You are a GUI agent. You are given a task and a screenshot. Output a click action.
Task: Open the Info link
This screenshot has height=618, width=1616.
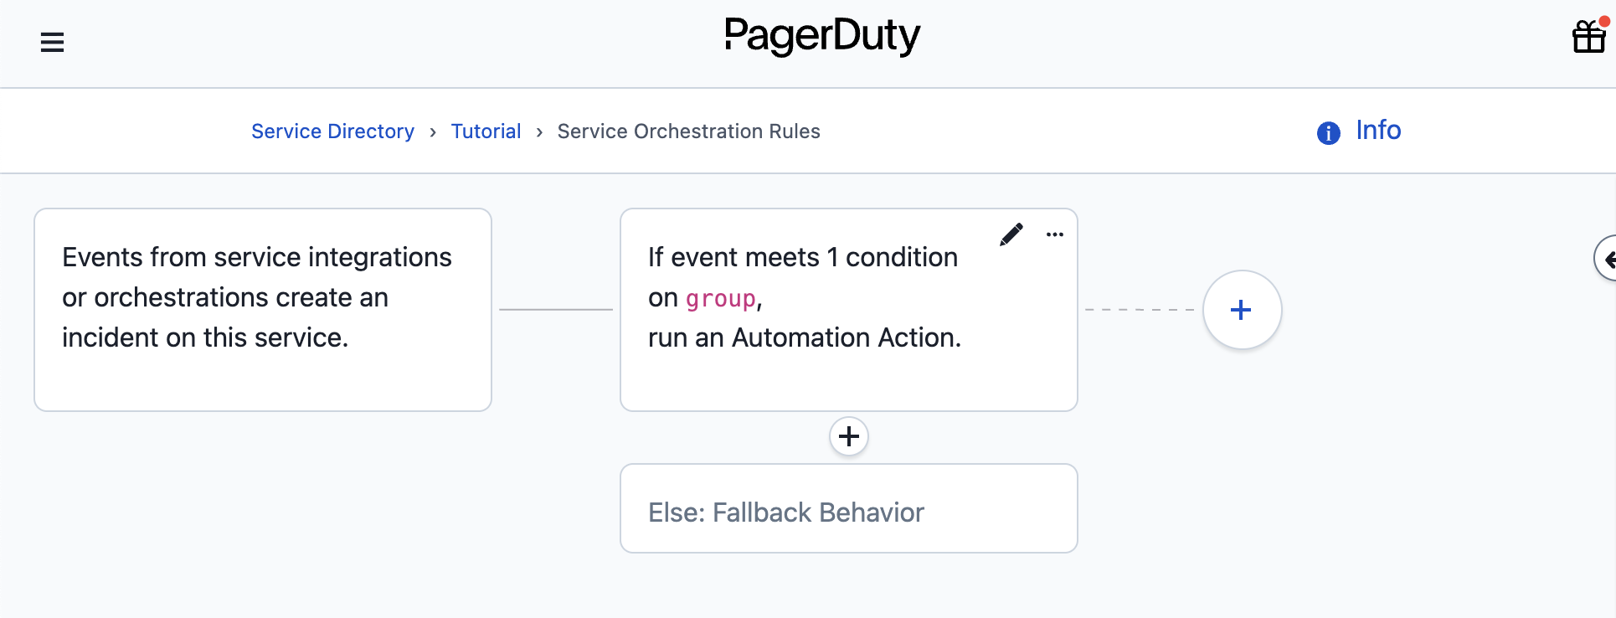(x=1378, y=131)
